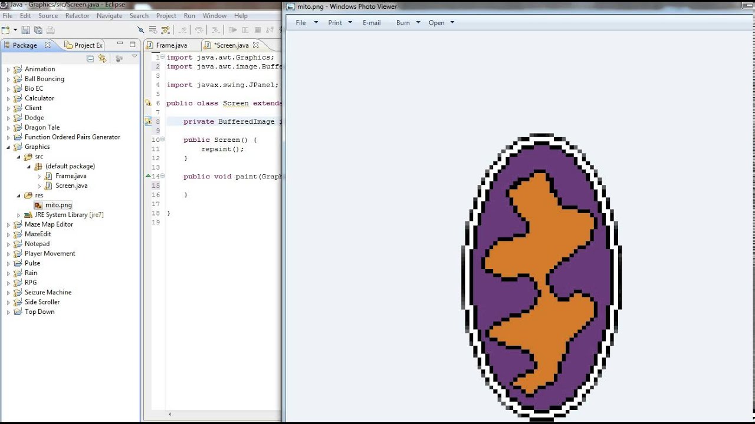Screen dimensions: 755x424
Task: Open the New wizard dropdown arrow in Eclipse
Action: click(x=15, y=30)
